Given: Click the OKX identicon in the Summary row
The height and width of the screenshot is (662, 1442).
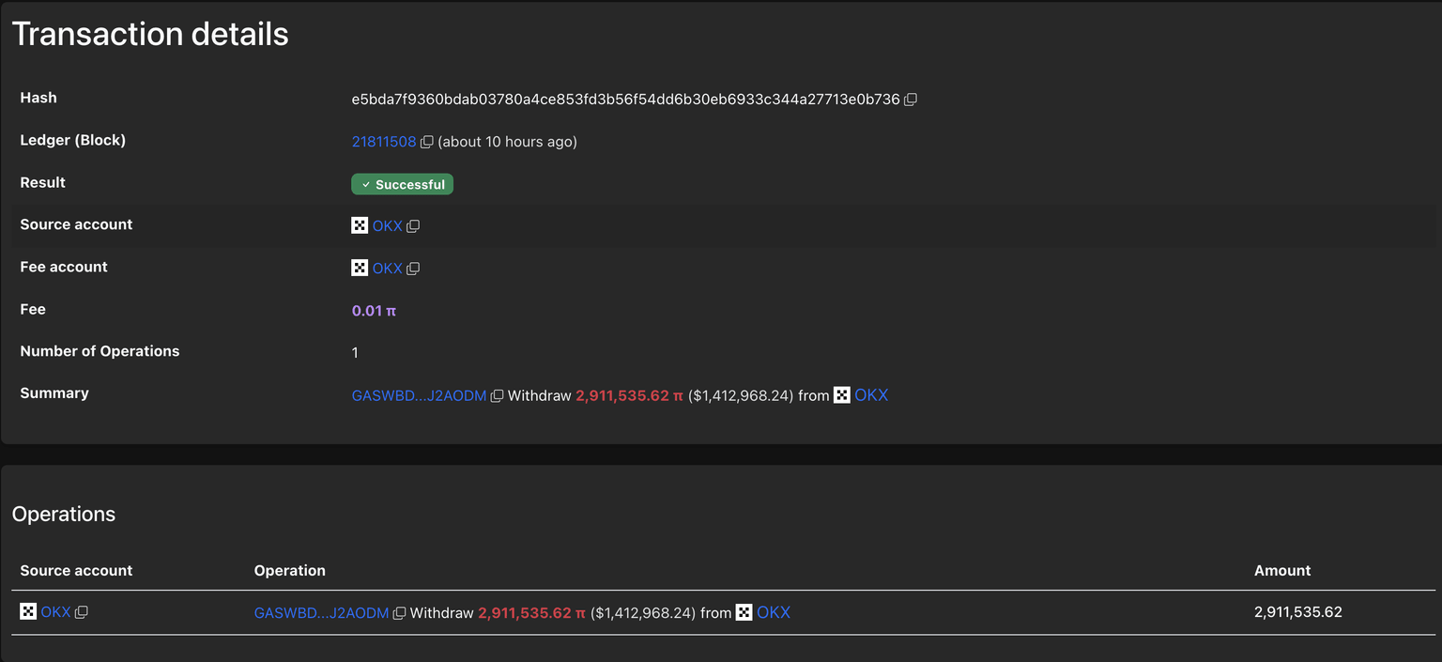Looking at the screenshot, I should coord(842,395).
